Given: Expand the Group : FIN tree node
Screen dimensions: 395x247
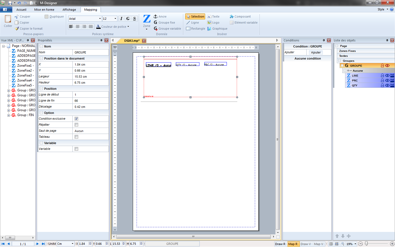Looking at the screenshot, I should [8, 115].
